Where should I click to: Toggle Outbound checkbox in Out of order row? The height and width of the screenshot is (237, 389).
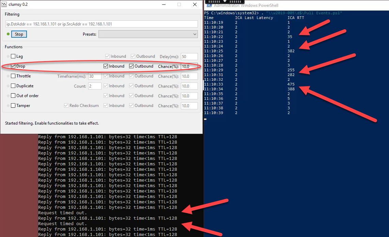pos(131,95)
